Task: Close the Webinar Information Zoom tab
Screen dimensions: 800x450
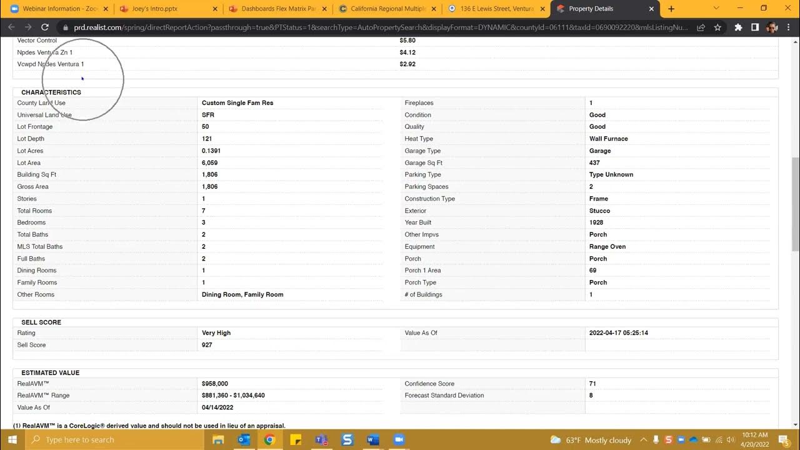Action: [106, 9]
